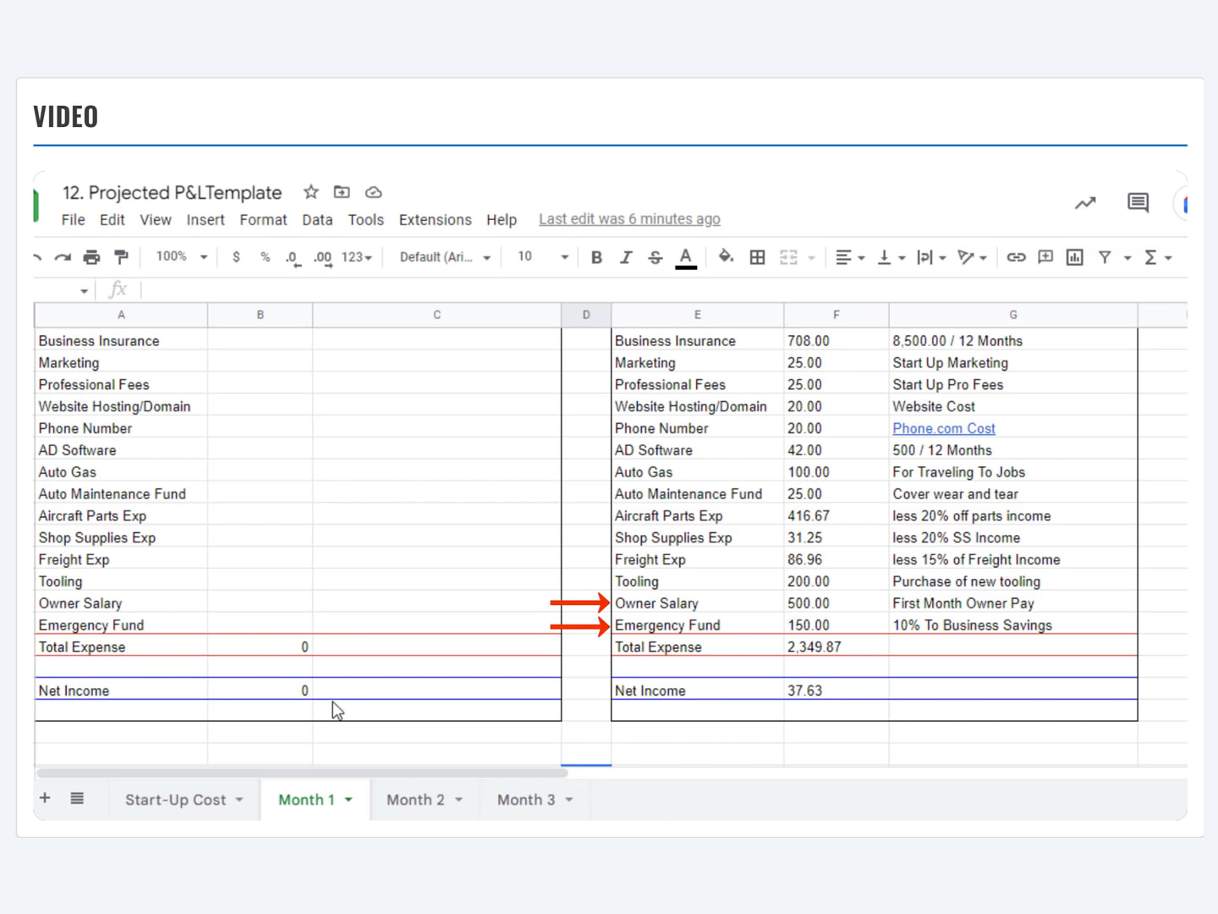Format selection as percent
This screenshot has width=1218, height=914.
click(x=265, y=257)
